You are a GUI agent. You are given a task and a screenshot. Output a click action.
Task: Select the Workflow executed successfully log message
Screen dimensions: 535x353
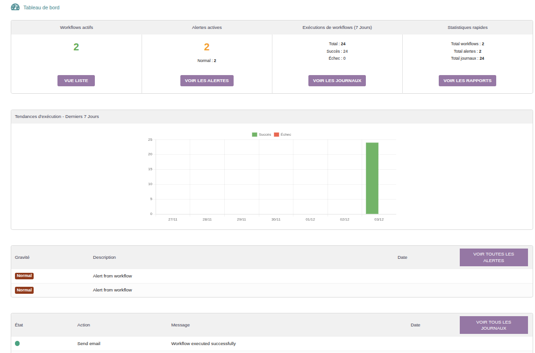point(203,344)
